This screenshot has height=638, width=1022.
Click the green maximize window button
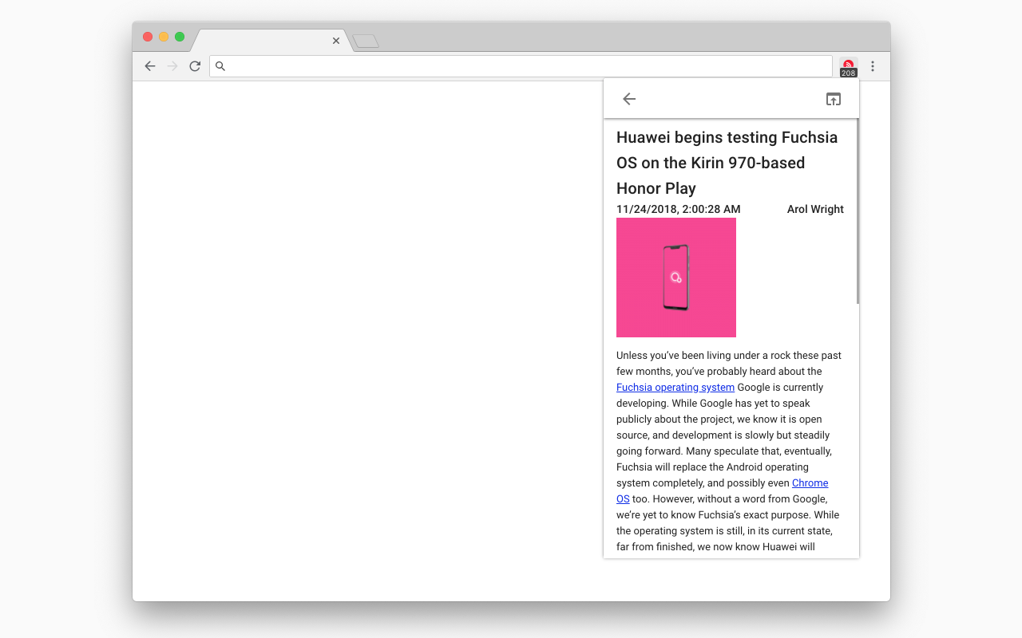180,37
